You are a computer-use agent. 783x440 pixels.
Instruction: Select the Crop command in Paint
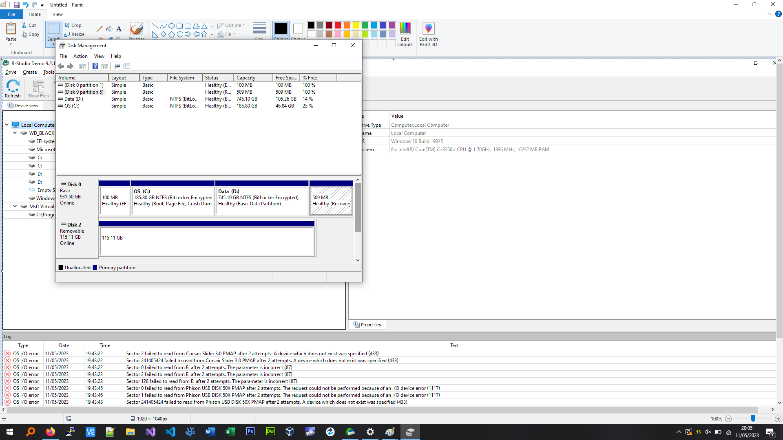(x=73, y=25)
